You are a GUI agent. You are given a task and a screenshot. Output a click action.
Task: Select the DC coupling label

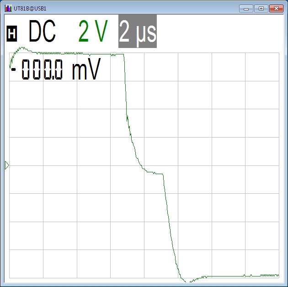42,32
